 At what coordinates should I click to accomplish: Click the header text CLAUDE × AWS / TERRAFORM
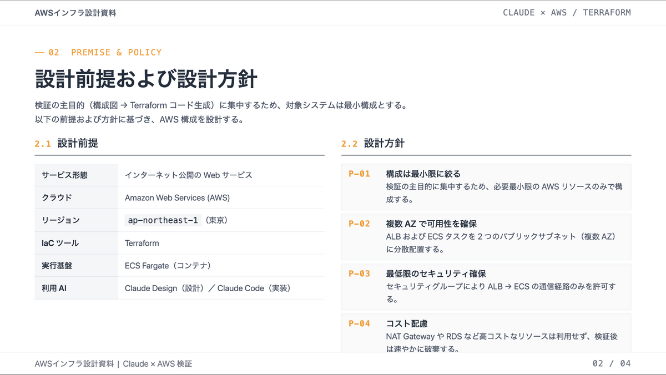567,13
